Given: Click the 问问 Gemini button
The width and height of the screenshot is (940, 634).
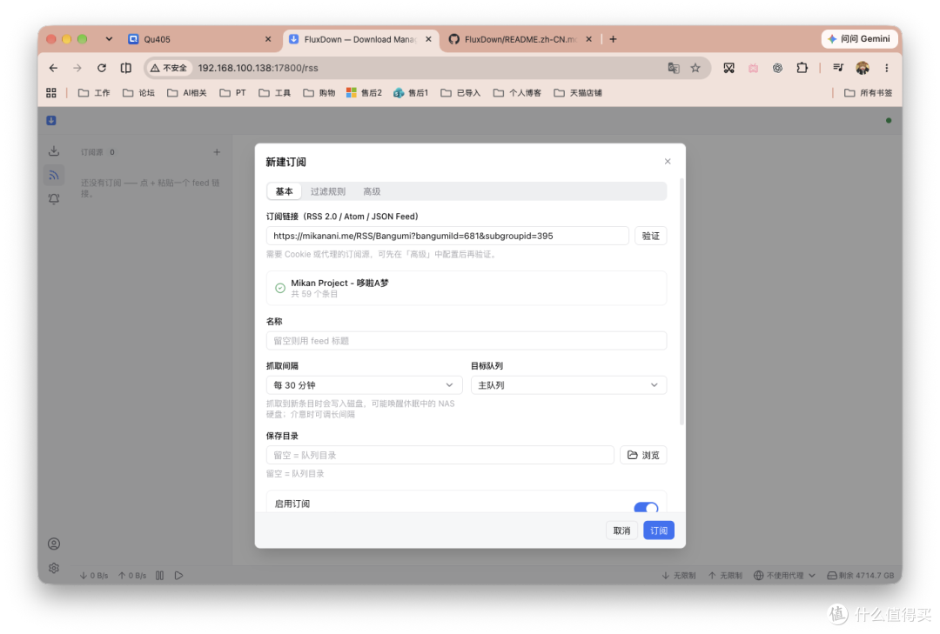Looking at the screenshot, I should click(859, 39).
